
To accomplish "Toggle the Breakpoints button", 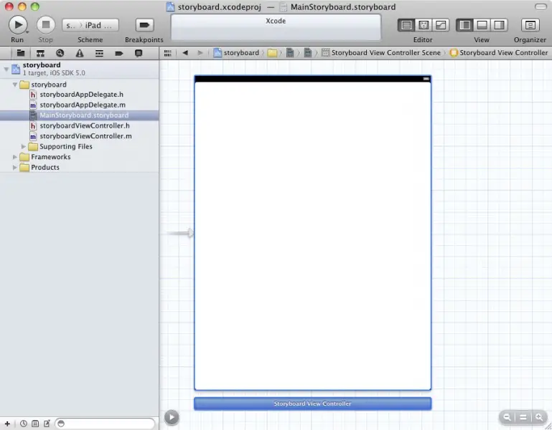I will click(x=144, y=25).
